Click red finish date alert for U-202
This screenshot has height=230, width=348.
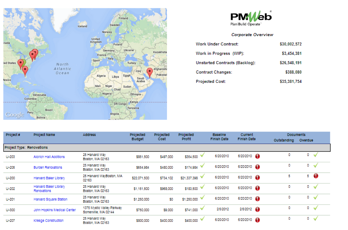[257, 188]
